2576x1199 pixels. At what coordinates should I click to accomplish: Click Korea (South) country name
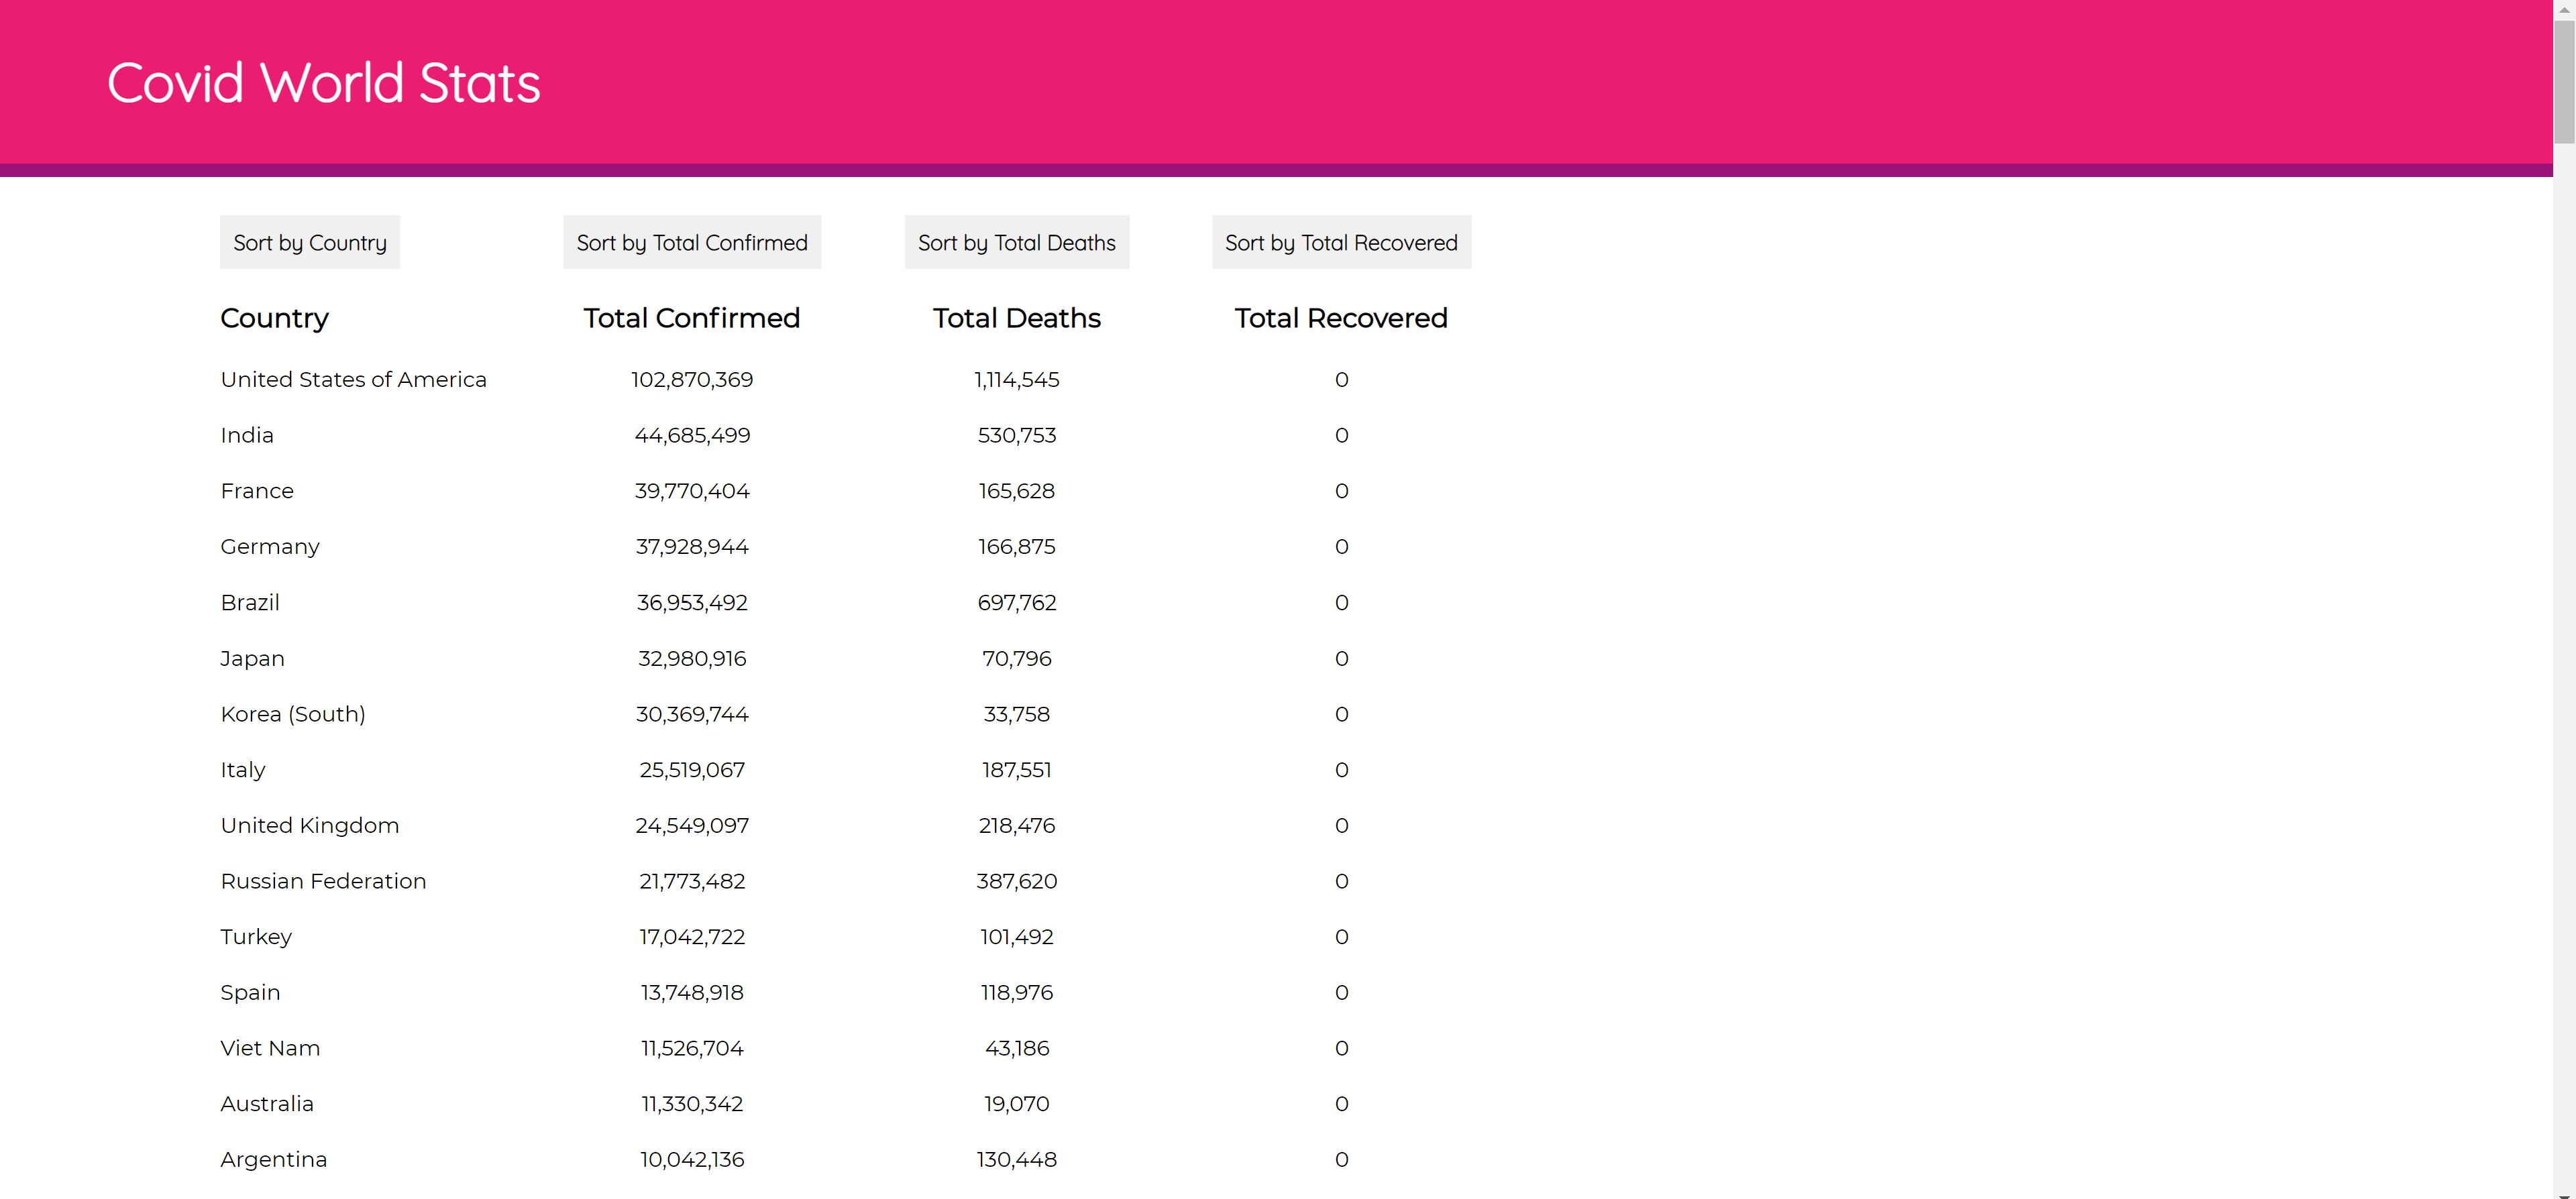293,714
